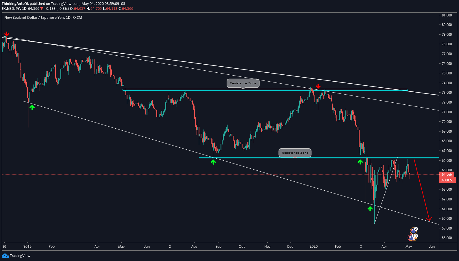Click the open value O:64.657
The image size is (459, 261).
pyautogui.click(x=78, y=9)
